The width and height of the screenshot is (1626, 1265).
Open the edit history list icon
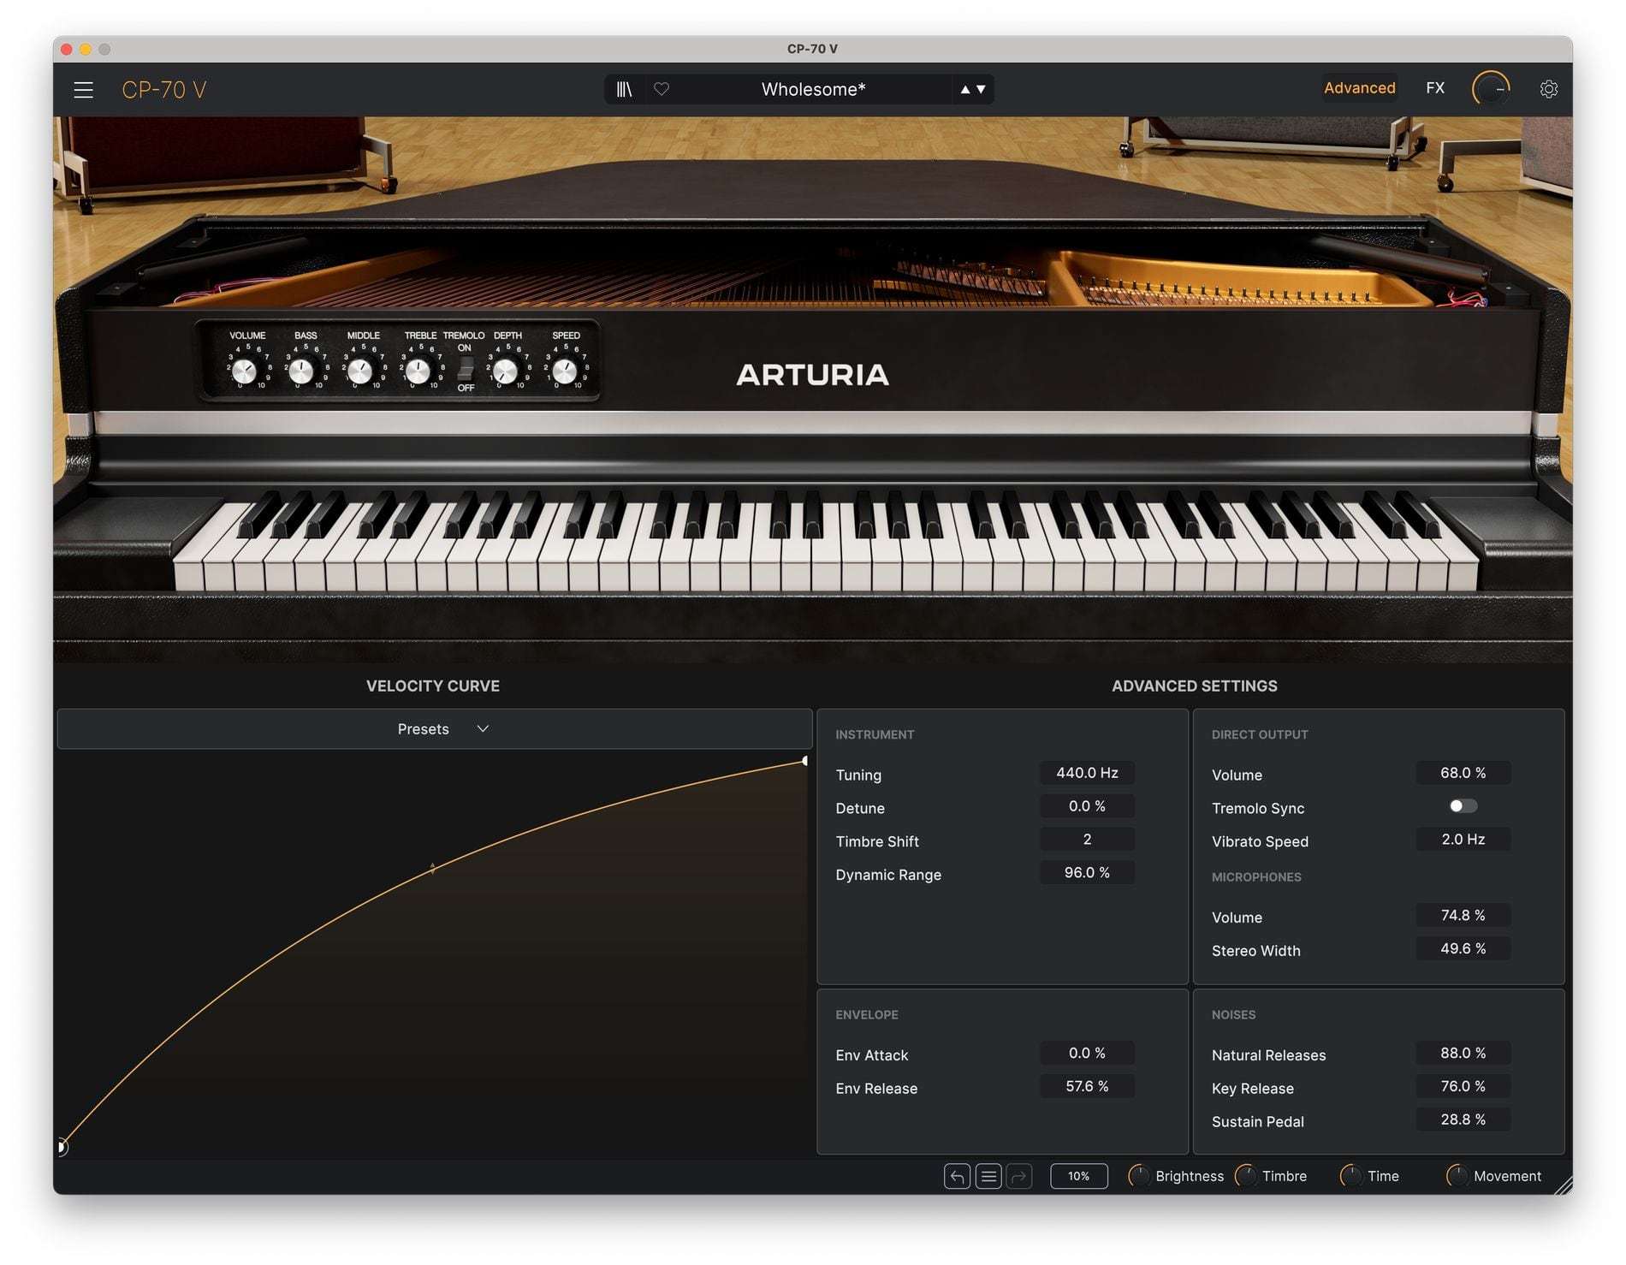[988, 1176]
